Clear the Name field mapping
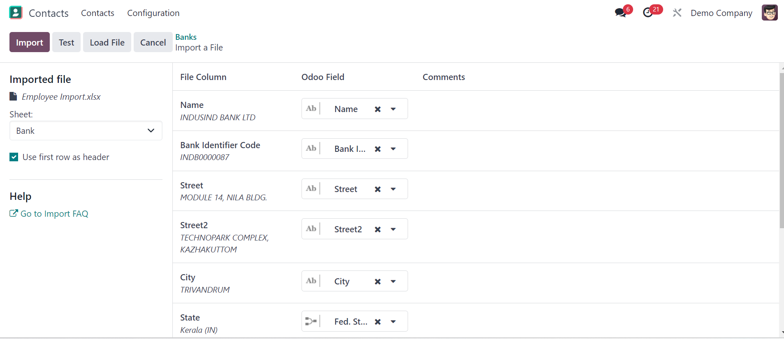The image size is (784, 339). [378, 109]
